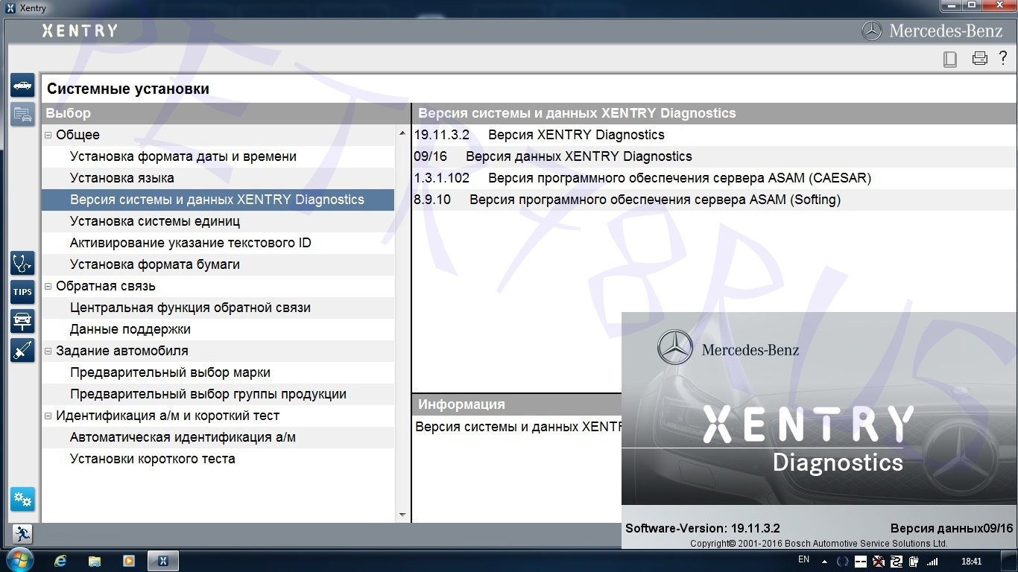The image size is (1018, 572).
Task: Click the printer icon in header
Action: click(x=980, y=59)
